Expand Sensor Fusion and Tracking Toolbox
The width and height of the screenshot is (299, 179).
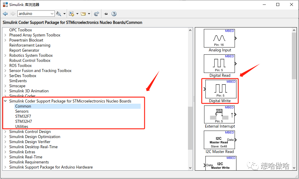tap(5, 71)
